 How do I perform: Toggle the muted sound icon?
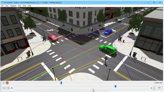coord(7,83)
